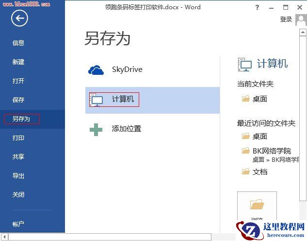This screenshot has height=241, width=307.
Task: Open the 文档 recent folder
Action: [x=260, y=172]
